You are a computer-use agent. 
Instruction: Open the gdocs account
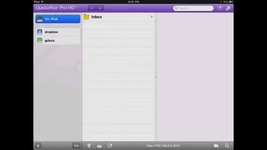(58, 40)
